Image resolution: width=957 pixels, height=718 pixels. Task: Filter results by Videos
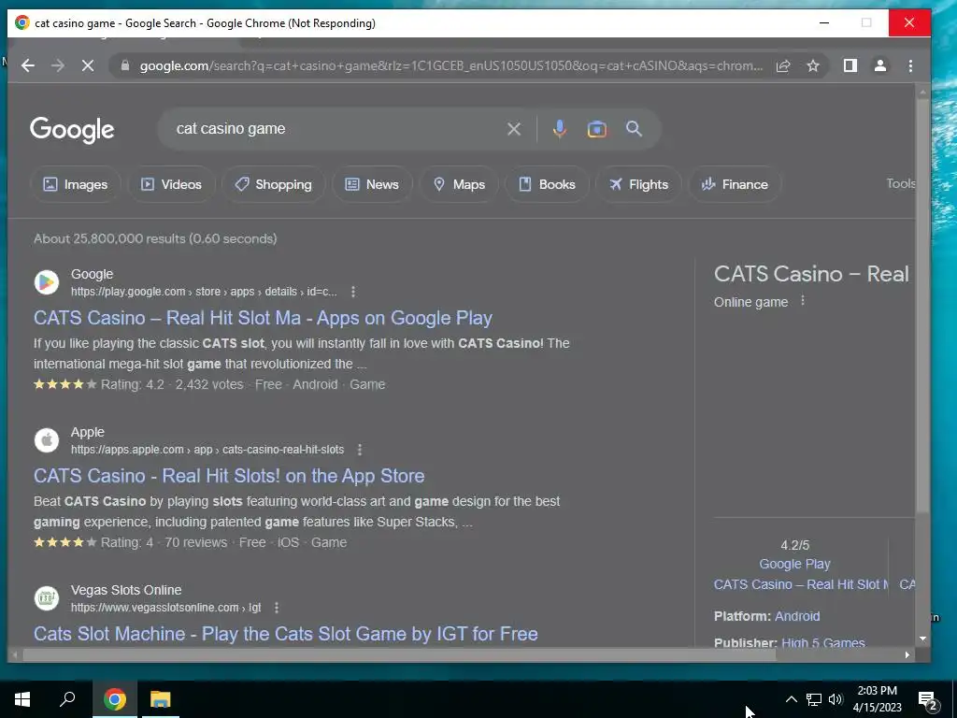(172, 184)
